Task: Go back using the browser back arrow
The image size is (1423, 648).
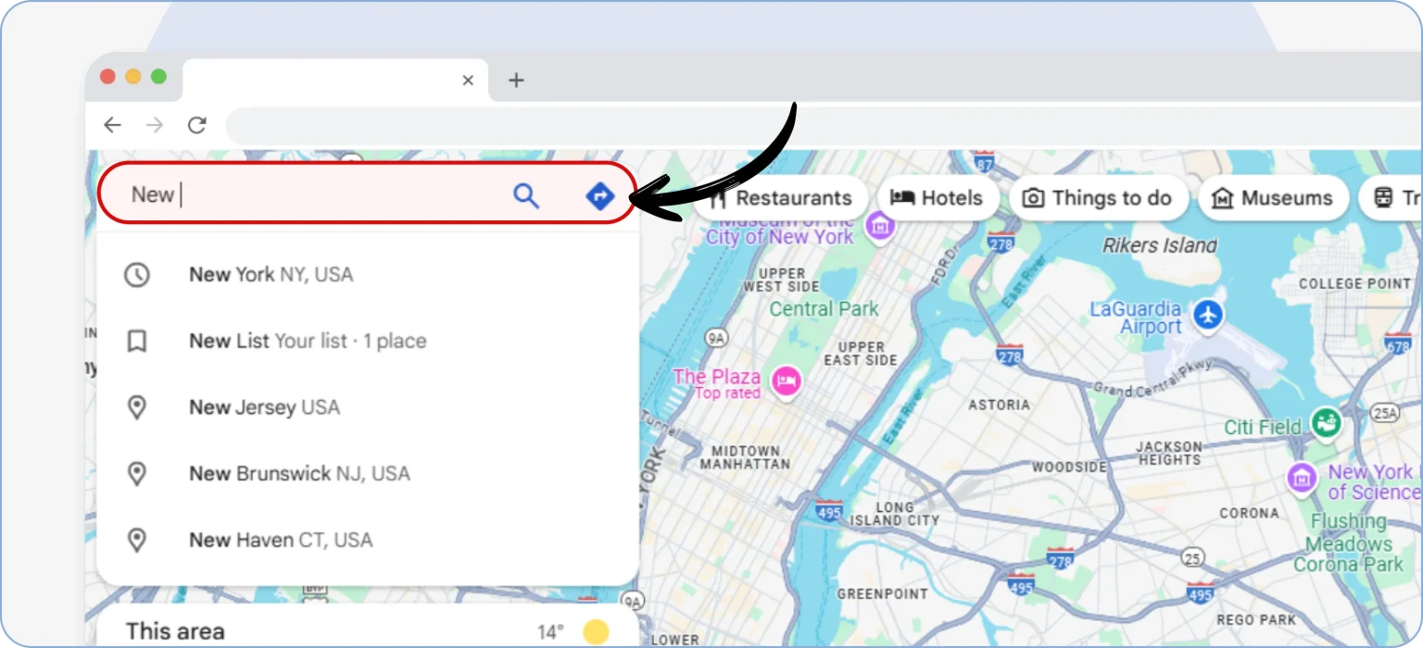Action: tap(112, 126)
